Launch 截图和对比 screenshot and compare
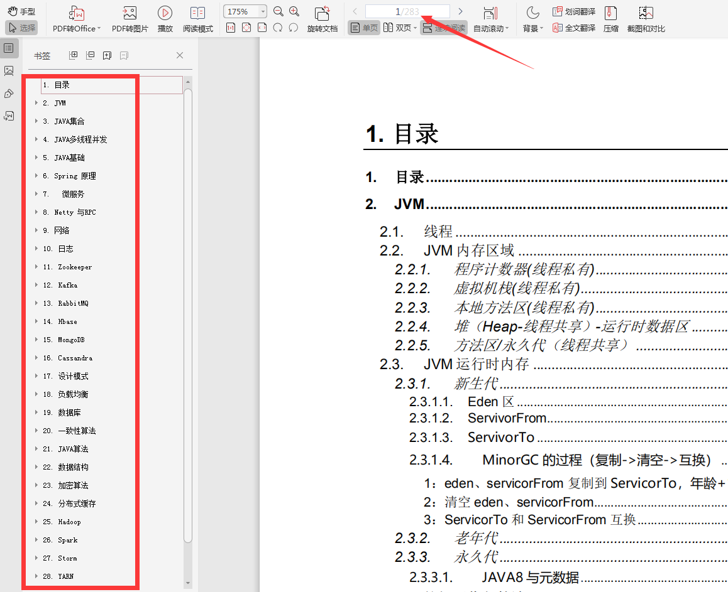This screenshot has height=592, width=728. click(x=646, y=19)
